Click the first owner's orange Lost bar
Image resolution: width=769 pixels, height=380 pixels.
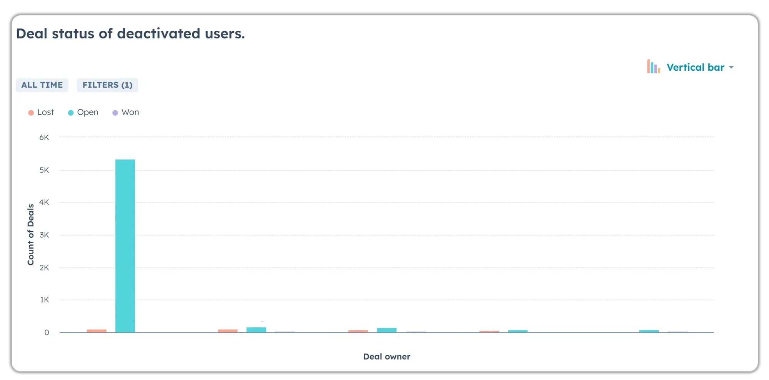point(97,330)
